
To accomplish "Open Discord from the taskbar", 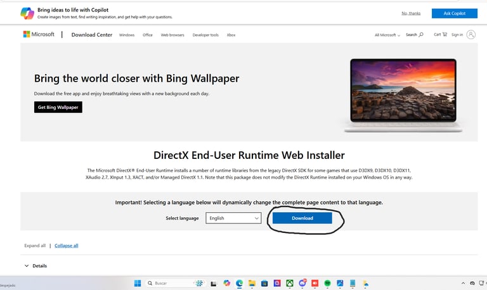I will pyautogui.click(x=302, y=283).
